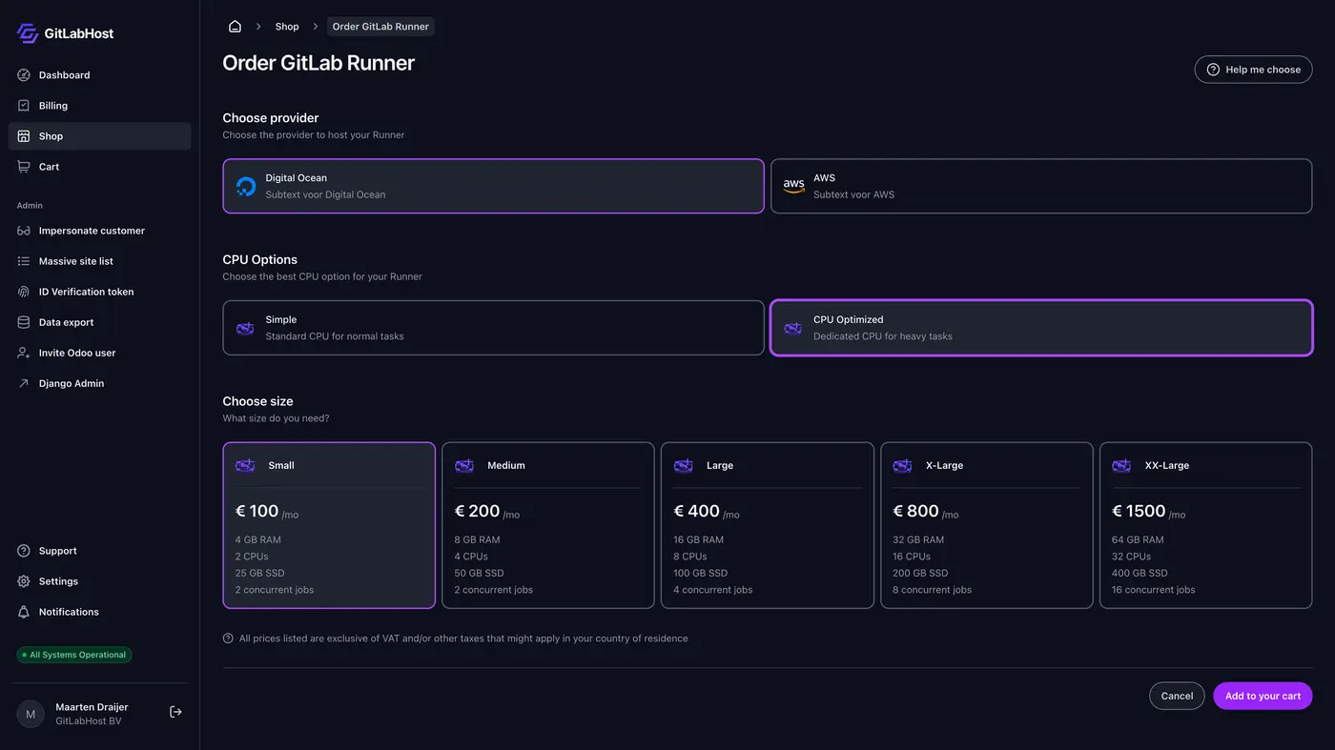
Task: Click Add to your cart button
Action: point(1263,696)
